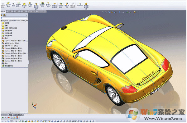The image size is (187, 123).
Task: Select the '车标 3.14<1>' component
Action: 10,43
